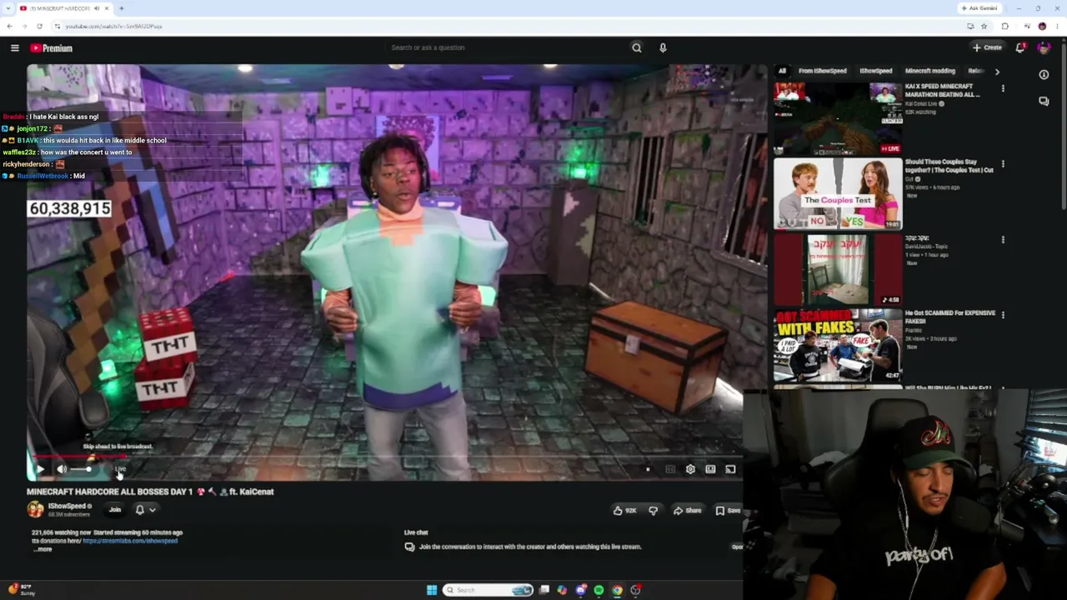
Task: Open the YouTube guide hamburger menu
Action: click(15, 48)
